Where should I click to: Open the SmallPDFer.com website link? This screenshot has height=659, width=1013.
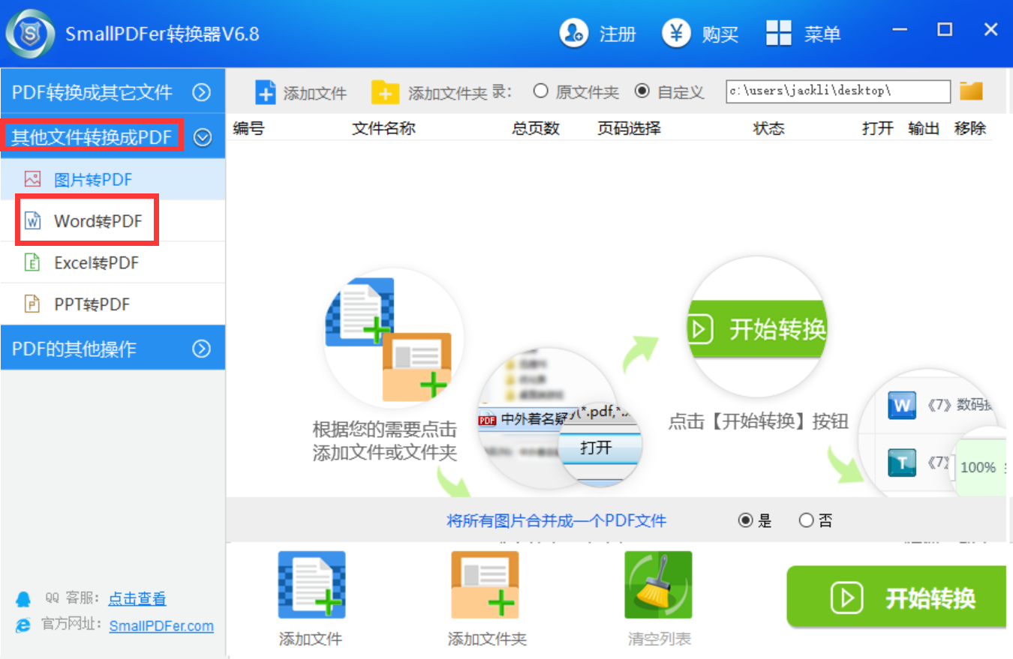[x=161, y=625]
